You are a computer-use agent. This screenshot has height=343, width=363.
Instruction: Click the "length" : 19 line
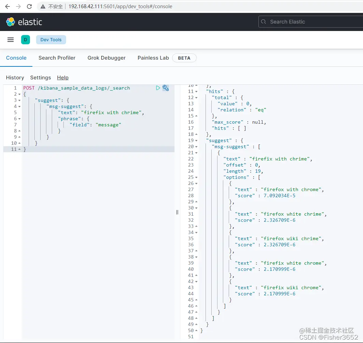(243, 171)
